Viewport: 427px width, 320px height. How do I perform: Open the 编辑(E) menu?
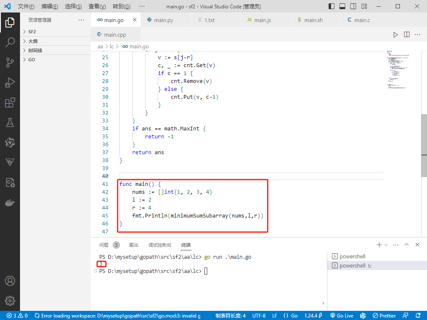point(50,6)
